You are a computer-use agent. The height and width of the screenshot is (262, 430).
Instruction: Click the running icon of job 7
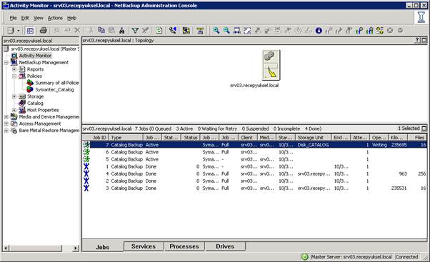[86, 145]
